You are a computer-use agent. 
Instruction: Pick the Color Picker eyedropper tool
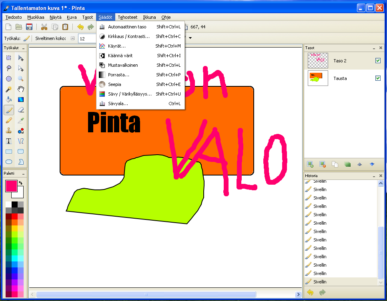tap(21, 120)
